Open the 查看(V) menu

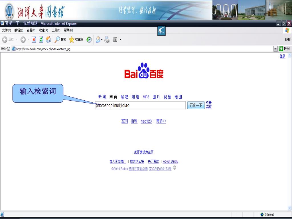tap(31, 30)
